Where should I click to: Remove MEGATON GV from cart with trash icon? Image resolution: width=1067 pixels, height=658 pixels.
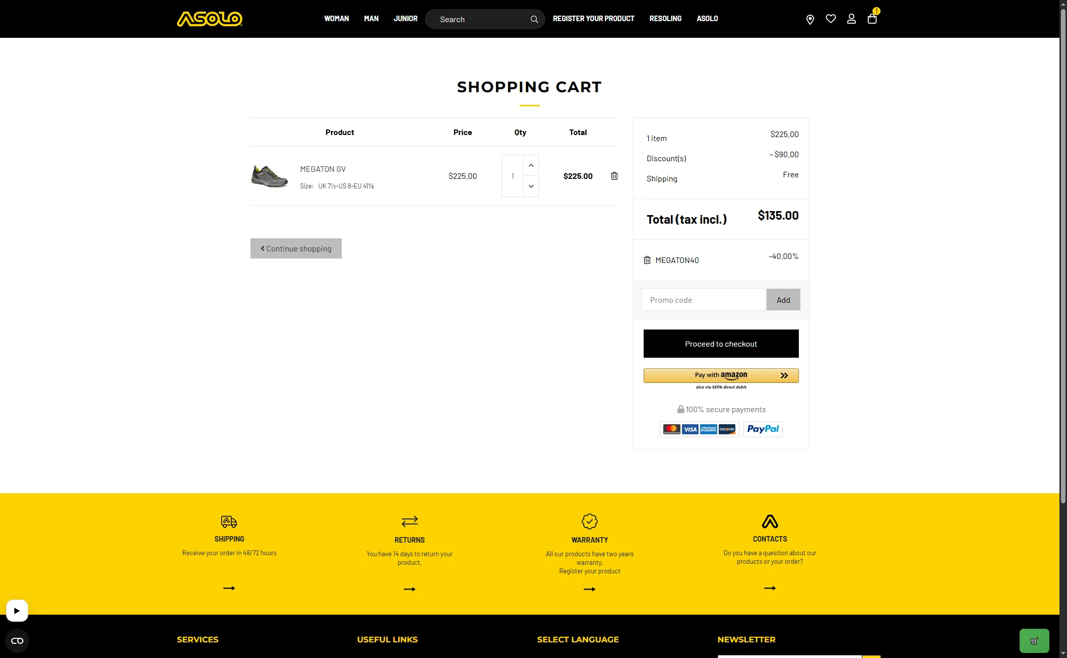[614, 176]
